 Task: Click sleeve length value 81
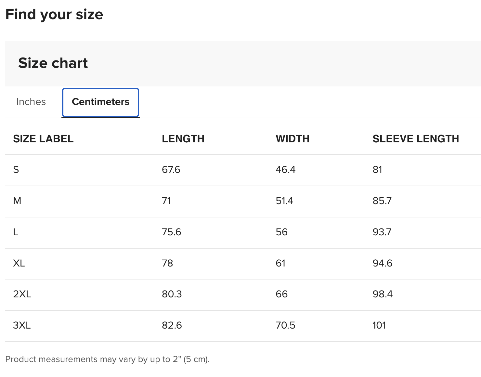pyautogui.click(x=377, y=170)
